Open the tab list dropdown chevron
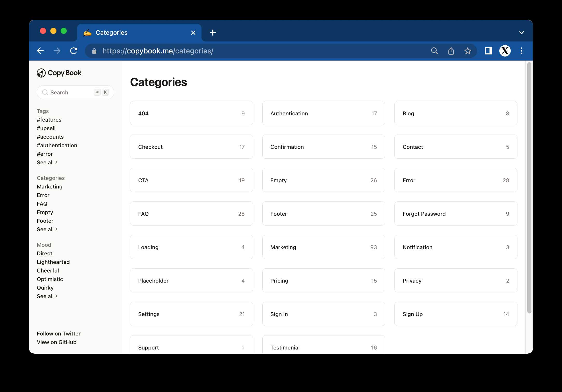Screen dimensions: 562x392 tap(522, 33)
